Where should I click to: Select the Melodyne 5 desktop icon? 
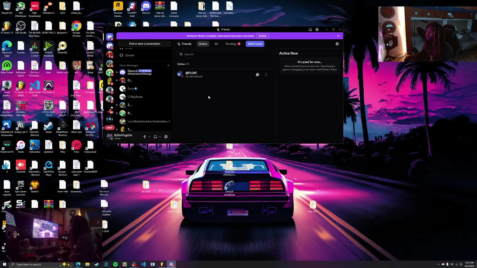[x=48, y=8]
